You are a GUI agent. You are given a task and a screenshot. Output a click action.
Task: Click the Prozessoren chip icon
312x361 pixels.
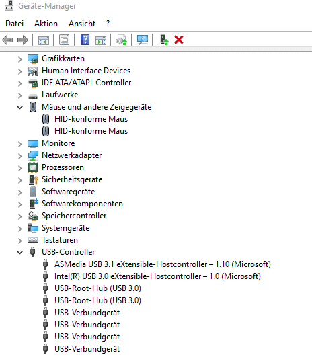33,167
